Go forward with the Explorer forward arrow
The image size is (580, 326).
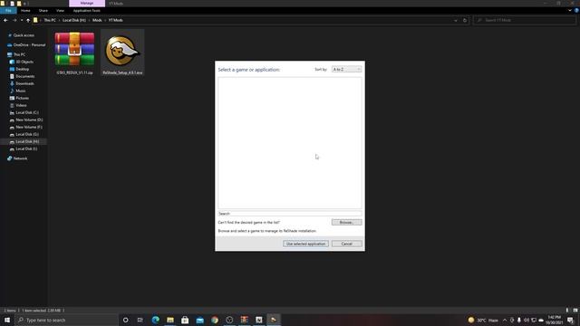[14, 20]
